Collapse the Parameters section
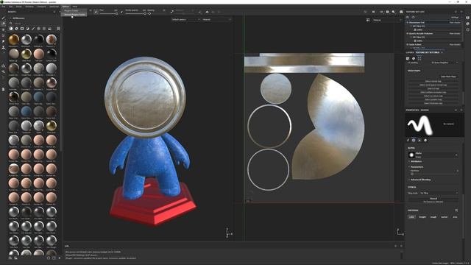Viewport: 471px width, 265px height. point(417,167)
